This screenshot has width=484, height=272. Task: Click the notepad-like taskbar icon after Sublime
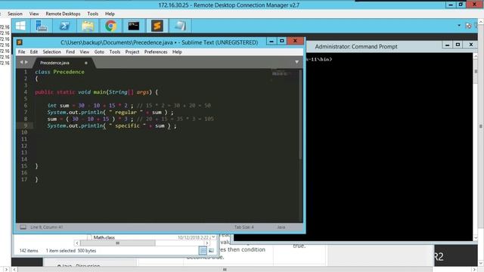pyautogui.click(x=180, y=26)
